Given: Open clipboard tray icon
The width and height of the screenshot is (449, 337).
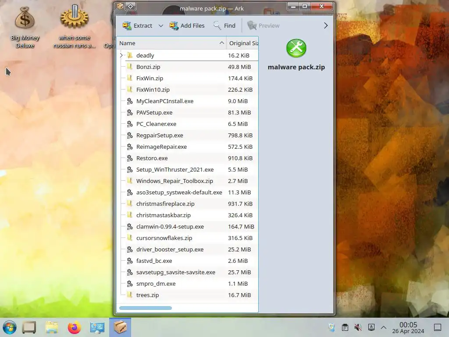Looking at the screenshot, I should pos(345,327).
